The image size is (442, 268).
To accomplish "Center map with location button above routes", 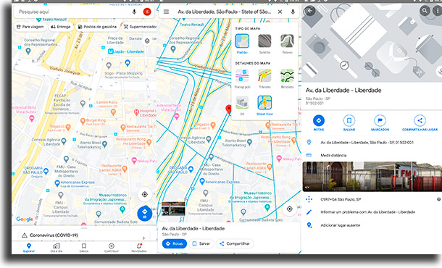I will coord(145,194).
